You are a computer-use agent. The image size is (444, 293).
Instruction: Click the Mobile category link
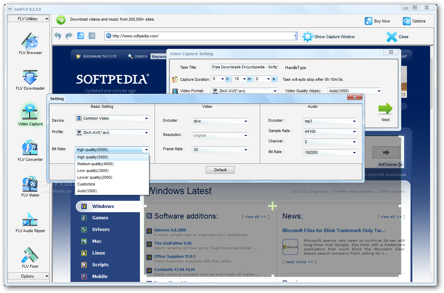[x=100, y=277]
